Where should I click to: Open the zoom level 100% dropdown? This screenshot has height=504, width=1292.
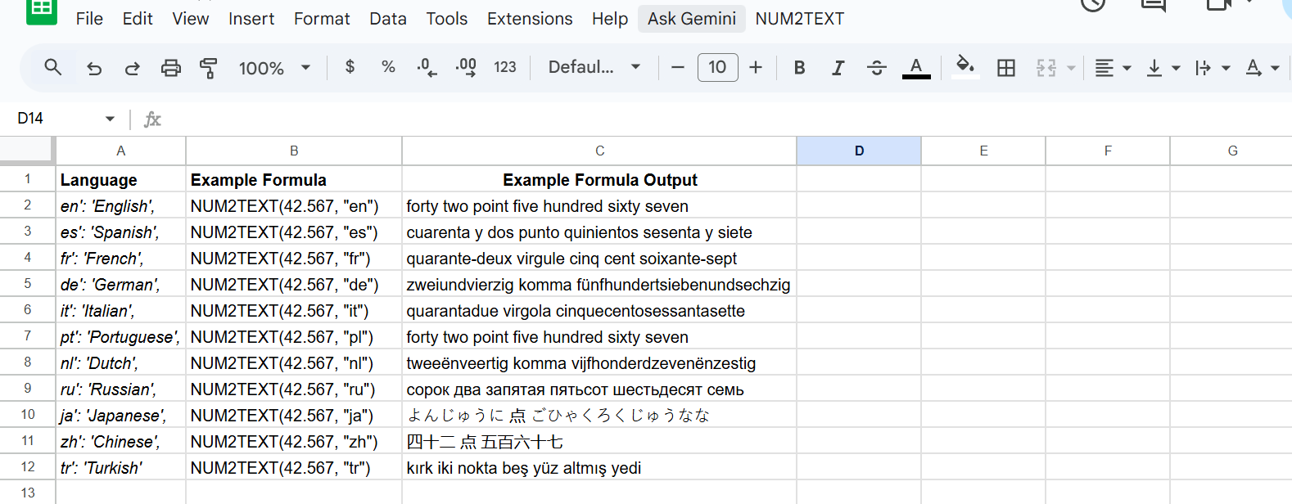coord(274,68)
